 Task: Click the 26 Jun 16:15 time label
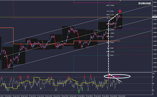point(122,96)
